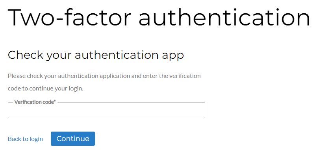Click the asterisk beside Verification code label
Image resolution: width=317 pixels, height=150 pixels.
tap(55, 101)
